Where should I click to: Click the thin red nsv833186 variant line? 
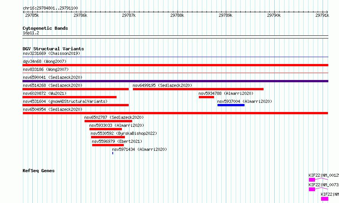175,73
